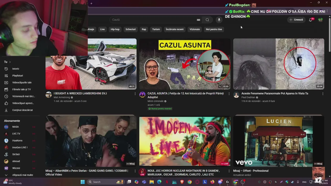Screen dimensions: 331x186
Task: Open options menu for Lamborghini SVJ video
Action: 135,94
